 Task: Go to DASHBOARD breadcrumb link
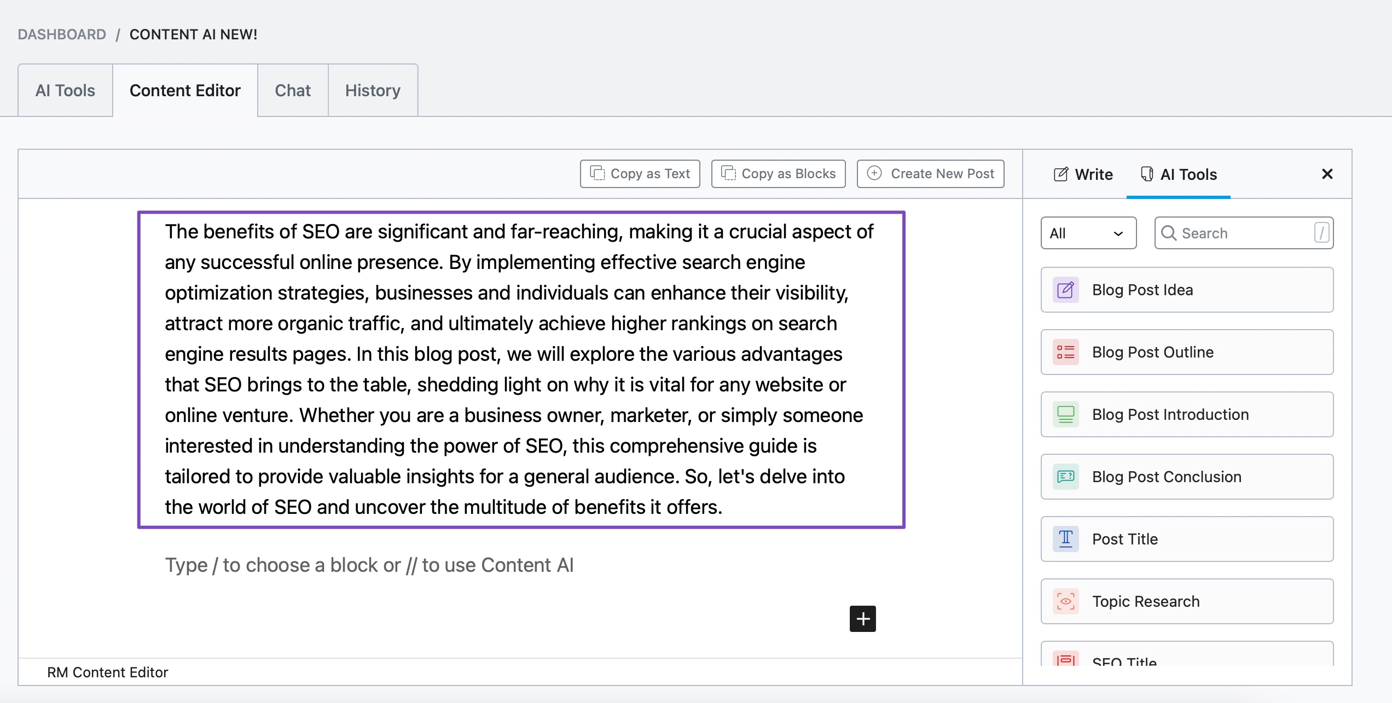tap(62, 34)
